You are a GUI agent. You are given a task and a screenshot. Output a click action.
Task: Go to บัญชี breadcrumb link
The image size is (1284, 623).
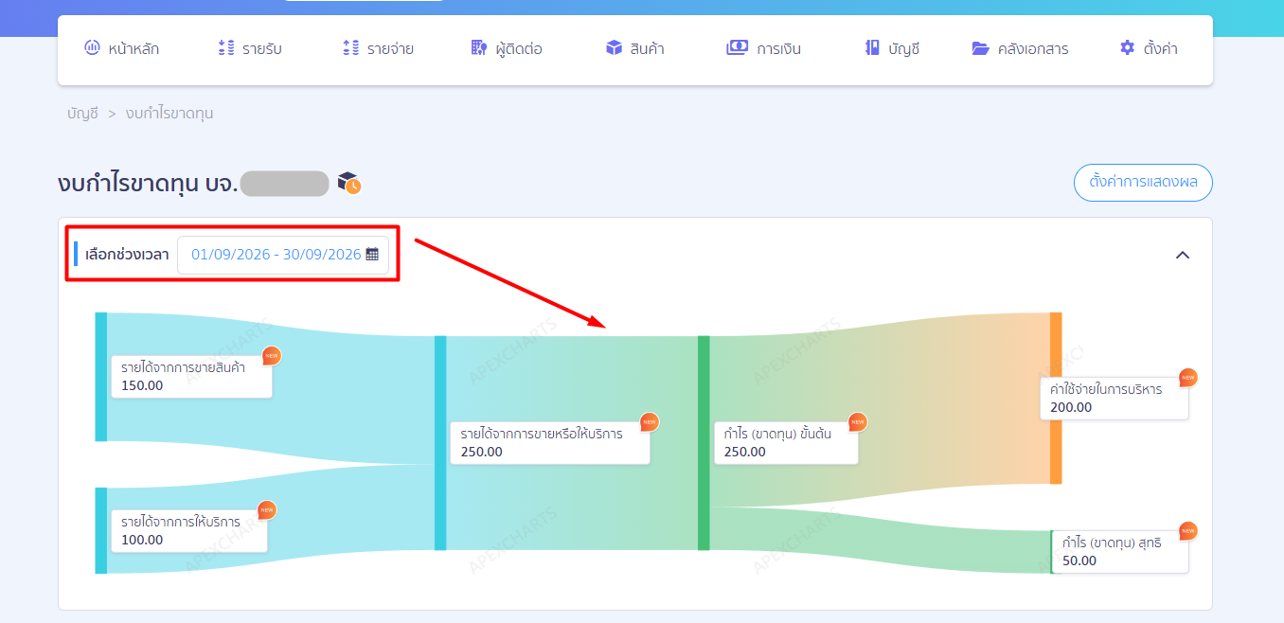pyautogui.click(x=82, y=114)
